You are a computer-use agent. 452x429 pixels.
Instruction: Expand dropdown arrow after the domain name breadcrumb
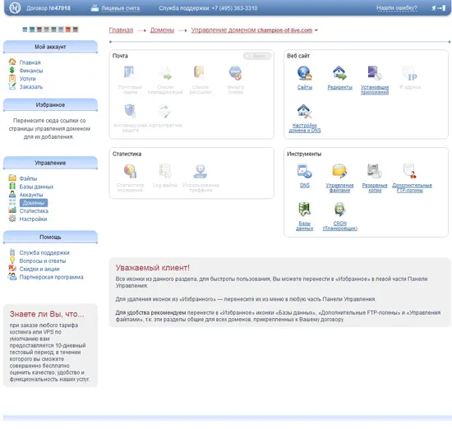click(x=316, y=30)
